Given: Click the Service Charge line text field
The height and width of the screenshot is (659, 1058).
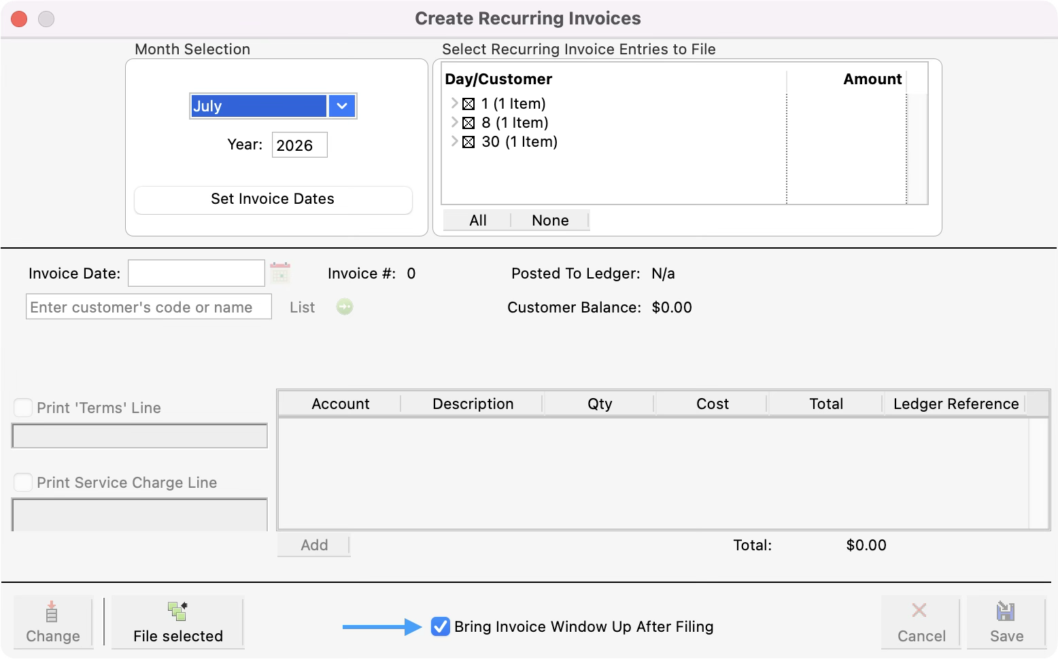Looking at the screenshot, I should tap(139, 515).
